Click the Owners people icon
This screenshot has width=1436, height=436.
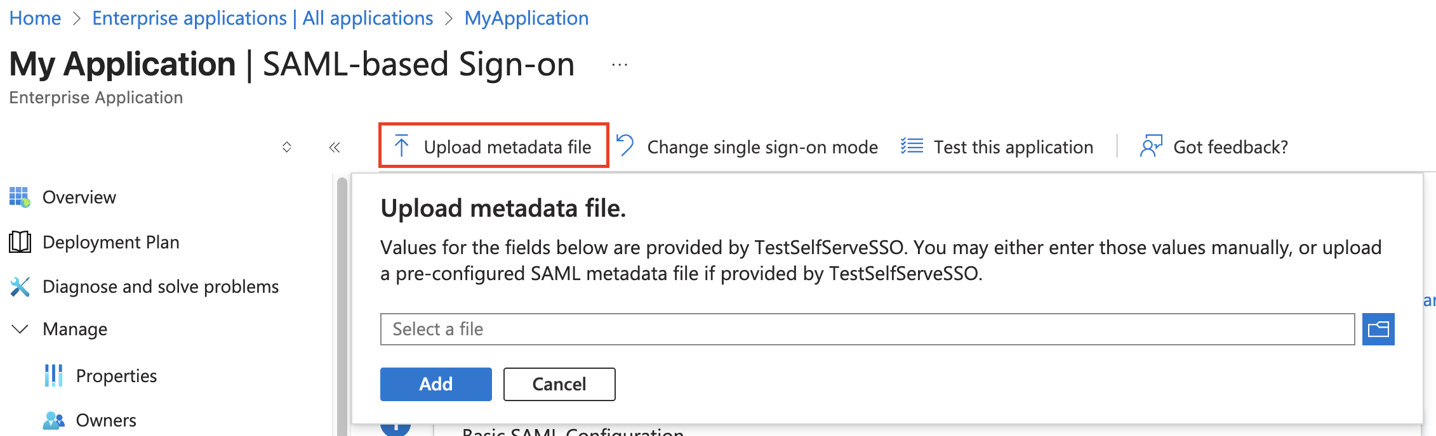pos(53,420)
